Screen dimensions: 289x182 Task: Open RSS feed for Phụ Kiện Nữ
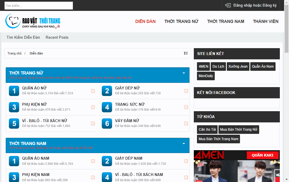click(93, 107)
